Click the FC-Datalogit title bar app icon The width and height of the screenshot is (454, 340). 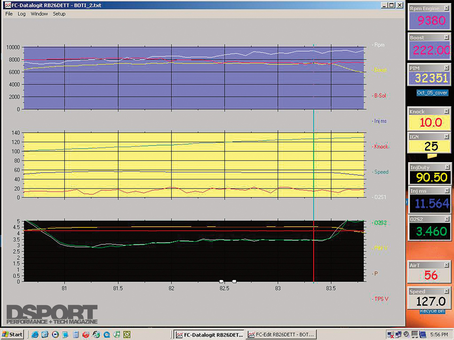click(8, 5)
